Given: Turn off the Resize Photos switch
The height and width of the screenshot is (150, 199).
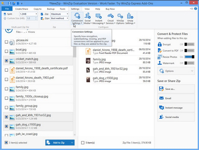Looking at the screenshot, I should click(x=189, y=57).
